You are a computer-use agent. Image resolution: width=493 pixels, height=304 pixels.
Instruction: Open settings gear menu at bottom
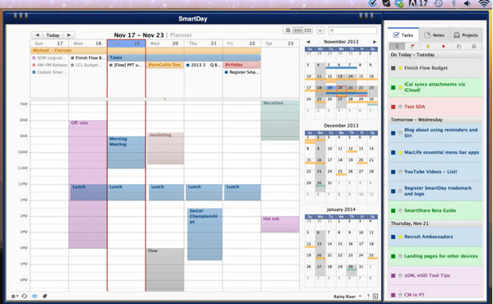14,296
